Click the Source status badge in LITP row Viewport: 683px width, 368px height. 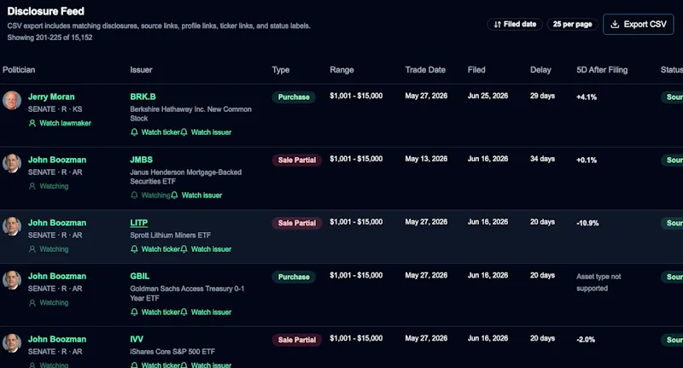673,223
